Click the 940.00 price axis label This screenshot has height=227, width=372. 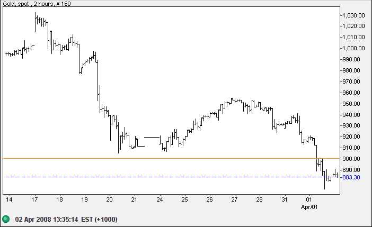point(351,115)
